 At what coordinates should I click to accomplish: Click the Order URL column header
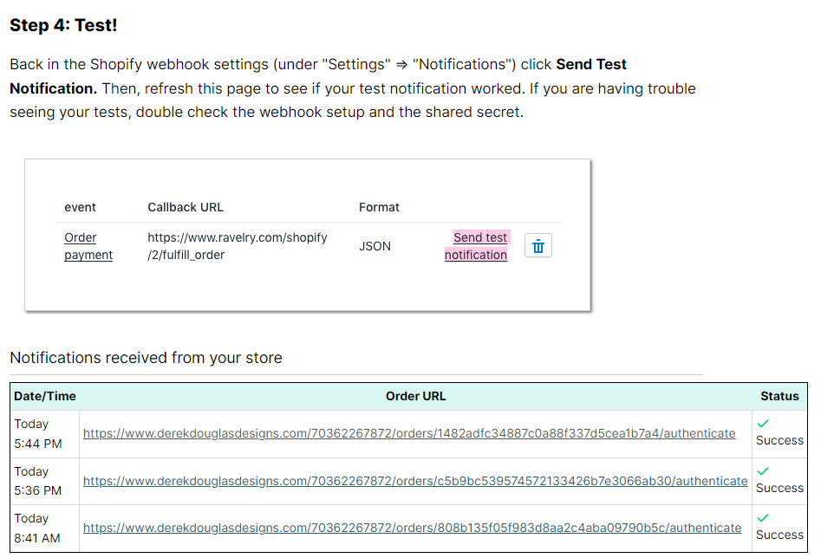click(x=415, y=396)
